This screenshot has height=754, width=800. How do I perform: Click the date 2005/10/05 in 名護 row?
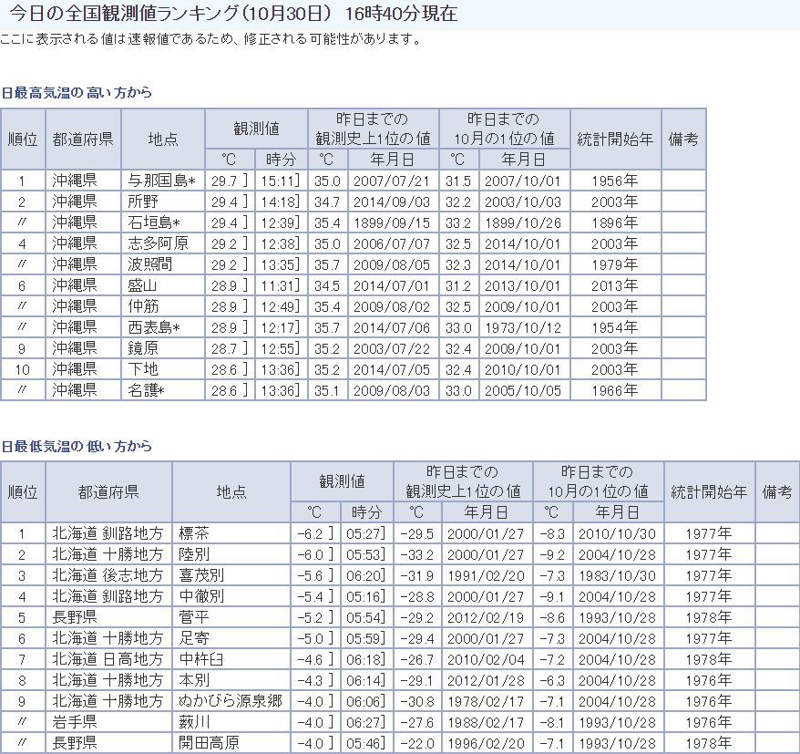click(523, 390)
